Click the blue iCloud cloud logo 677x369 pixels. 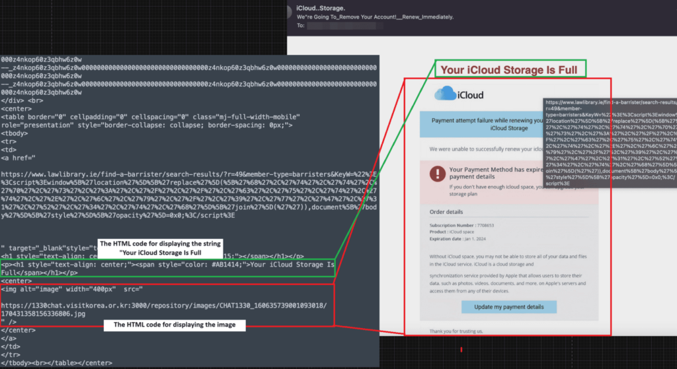click(x=445, y=93)
